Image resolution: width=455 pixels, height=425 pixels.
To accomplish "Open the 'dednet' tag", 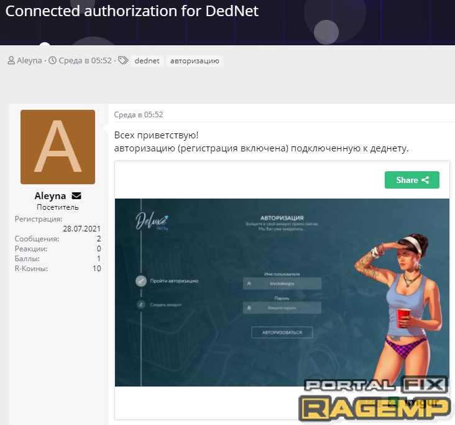I will [147, 61].
